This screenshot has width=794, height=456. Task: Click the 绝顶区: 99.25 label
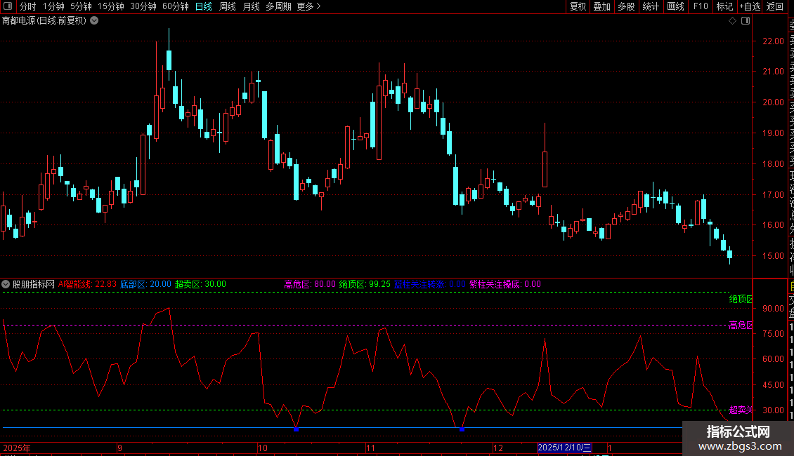[365, 284]
